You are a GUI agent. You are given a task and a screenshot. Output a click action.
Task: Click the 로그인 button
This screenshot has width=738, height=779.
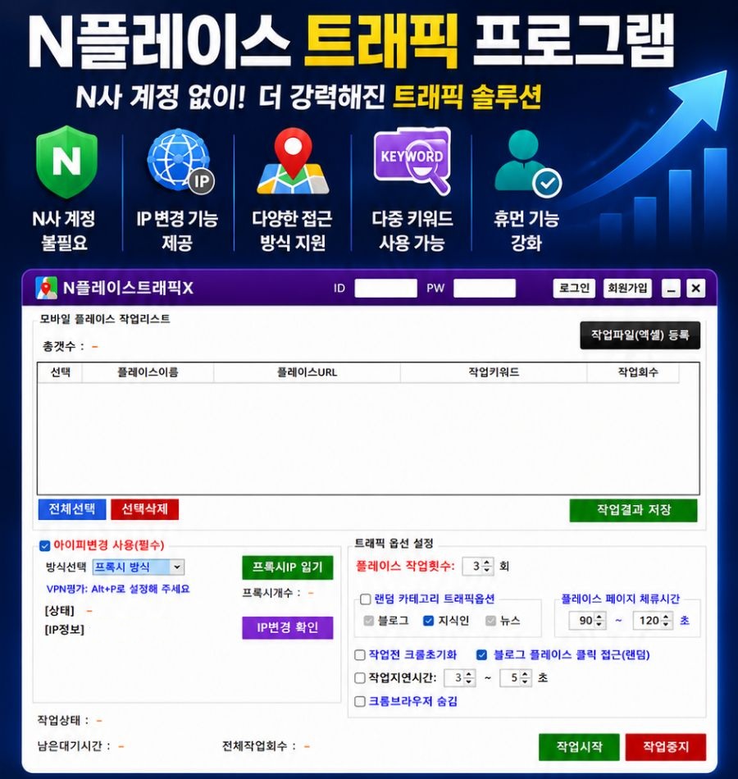[574, 288]
